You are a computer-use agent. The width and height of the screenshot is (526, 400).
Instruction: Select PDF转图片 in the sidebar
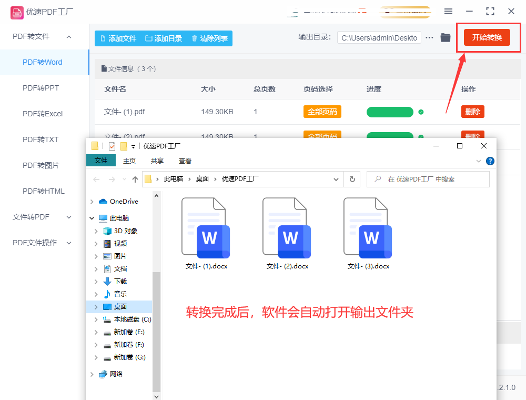point(41,165)
